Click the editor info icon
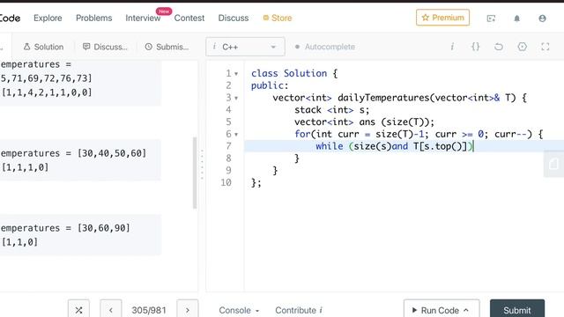The width and height of the screenshot is (564, 317). [452, 47]
